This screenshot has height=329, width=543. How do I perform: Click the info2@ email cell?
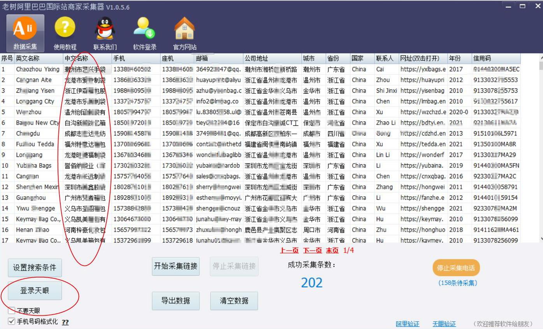(x=219, y=101)
